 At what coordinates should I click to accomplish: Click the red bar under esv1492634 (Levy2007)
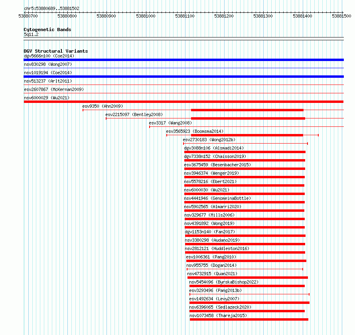249,303
